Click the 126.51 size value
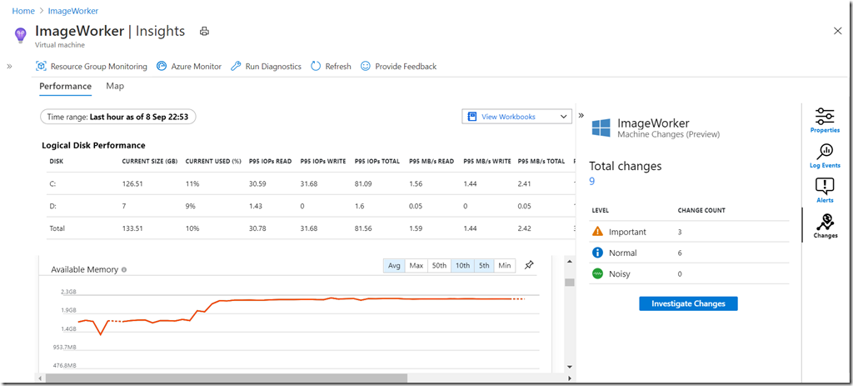 coord(132,184)
